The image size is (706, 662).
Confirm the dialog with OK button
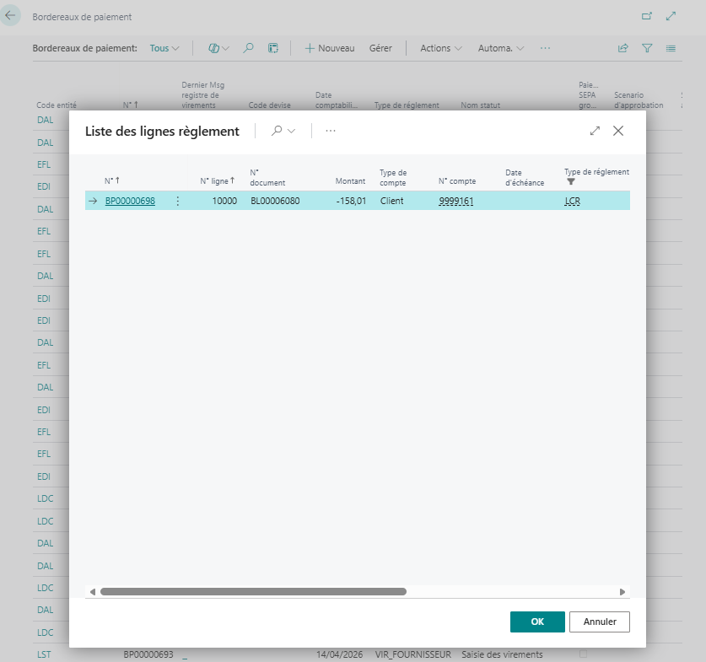click(x=537, y=622)
